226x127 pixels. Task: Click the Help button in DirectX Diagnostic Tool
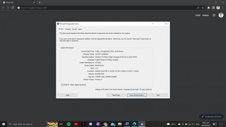click(x=67, y=95)
